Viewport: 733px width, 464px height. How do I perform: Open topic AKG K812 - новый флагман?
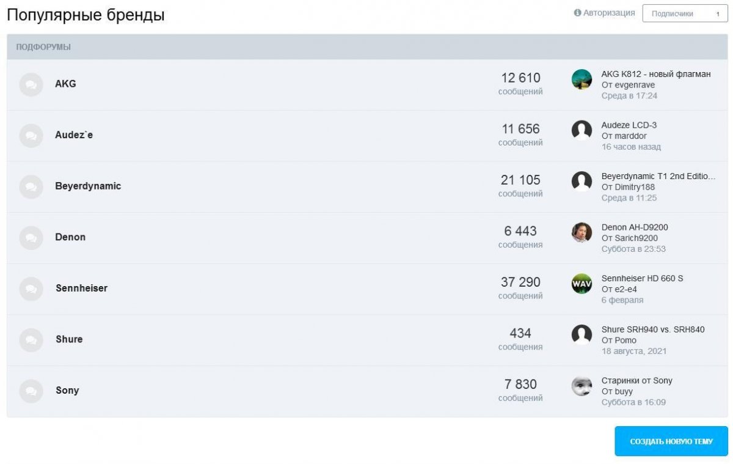pos(656,74)
